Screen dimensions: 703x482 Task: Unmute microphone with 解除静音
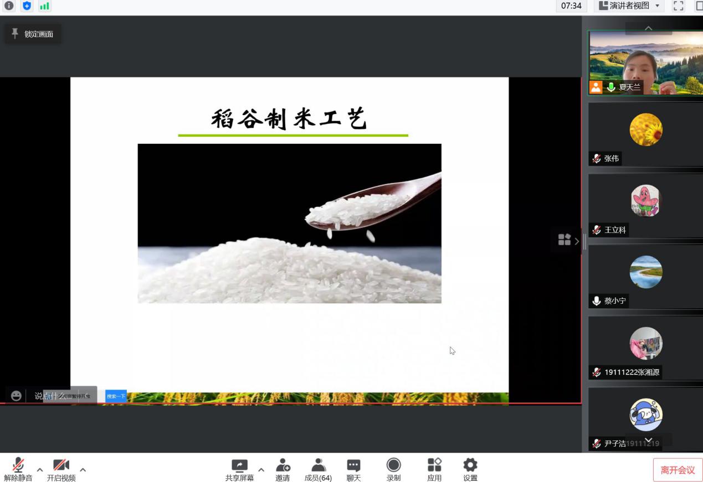pos(18,469)
